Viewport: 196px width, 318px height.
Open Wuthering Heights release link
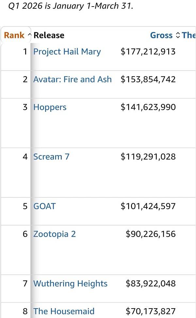pos(70,283)
